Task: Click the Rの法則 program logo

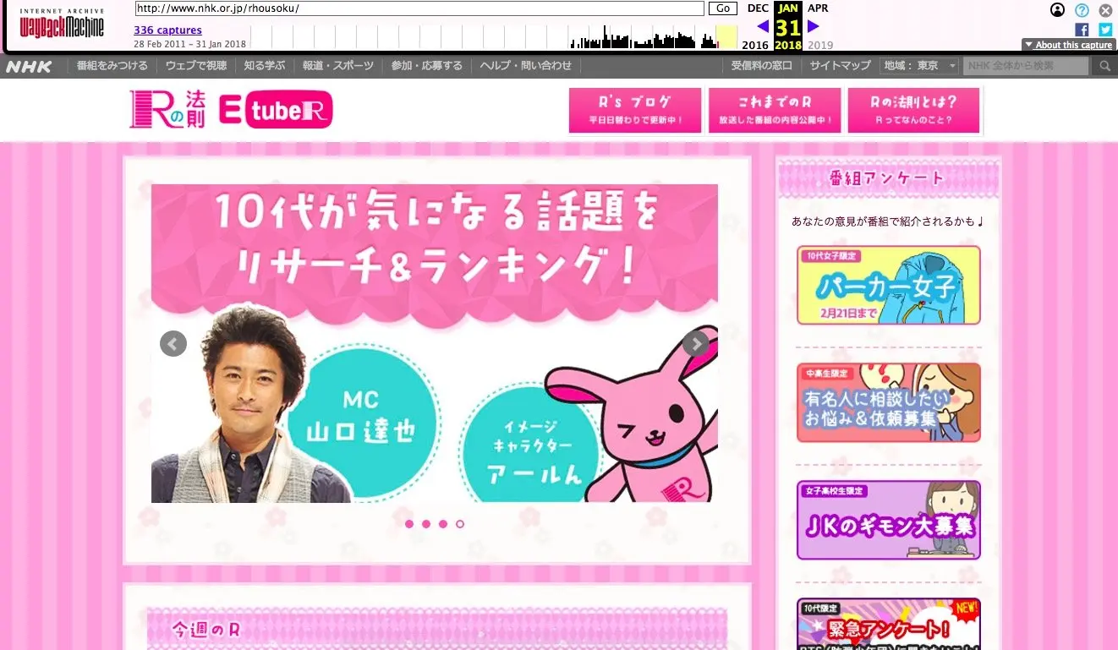Action: click(167, 109)
